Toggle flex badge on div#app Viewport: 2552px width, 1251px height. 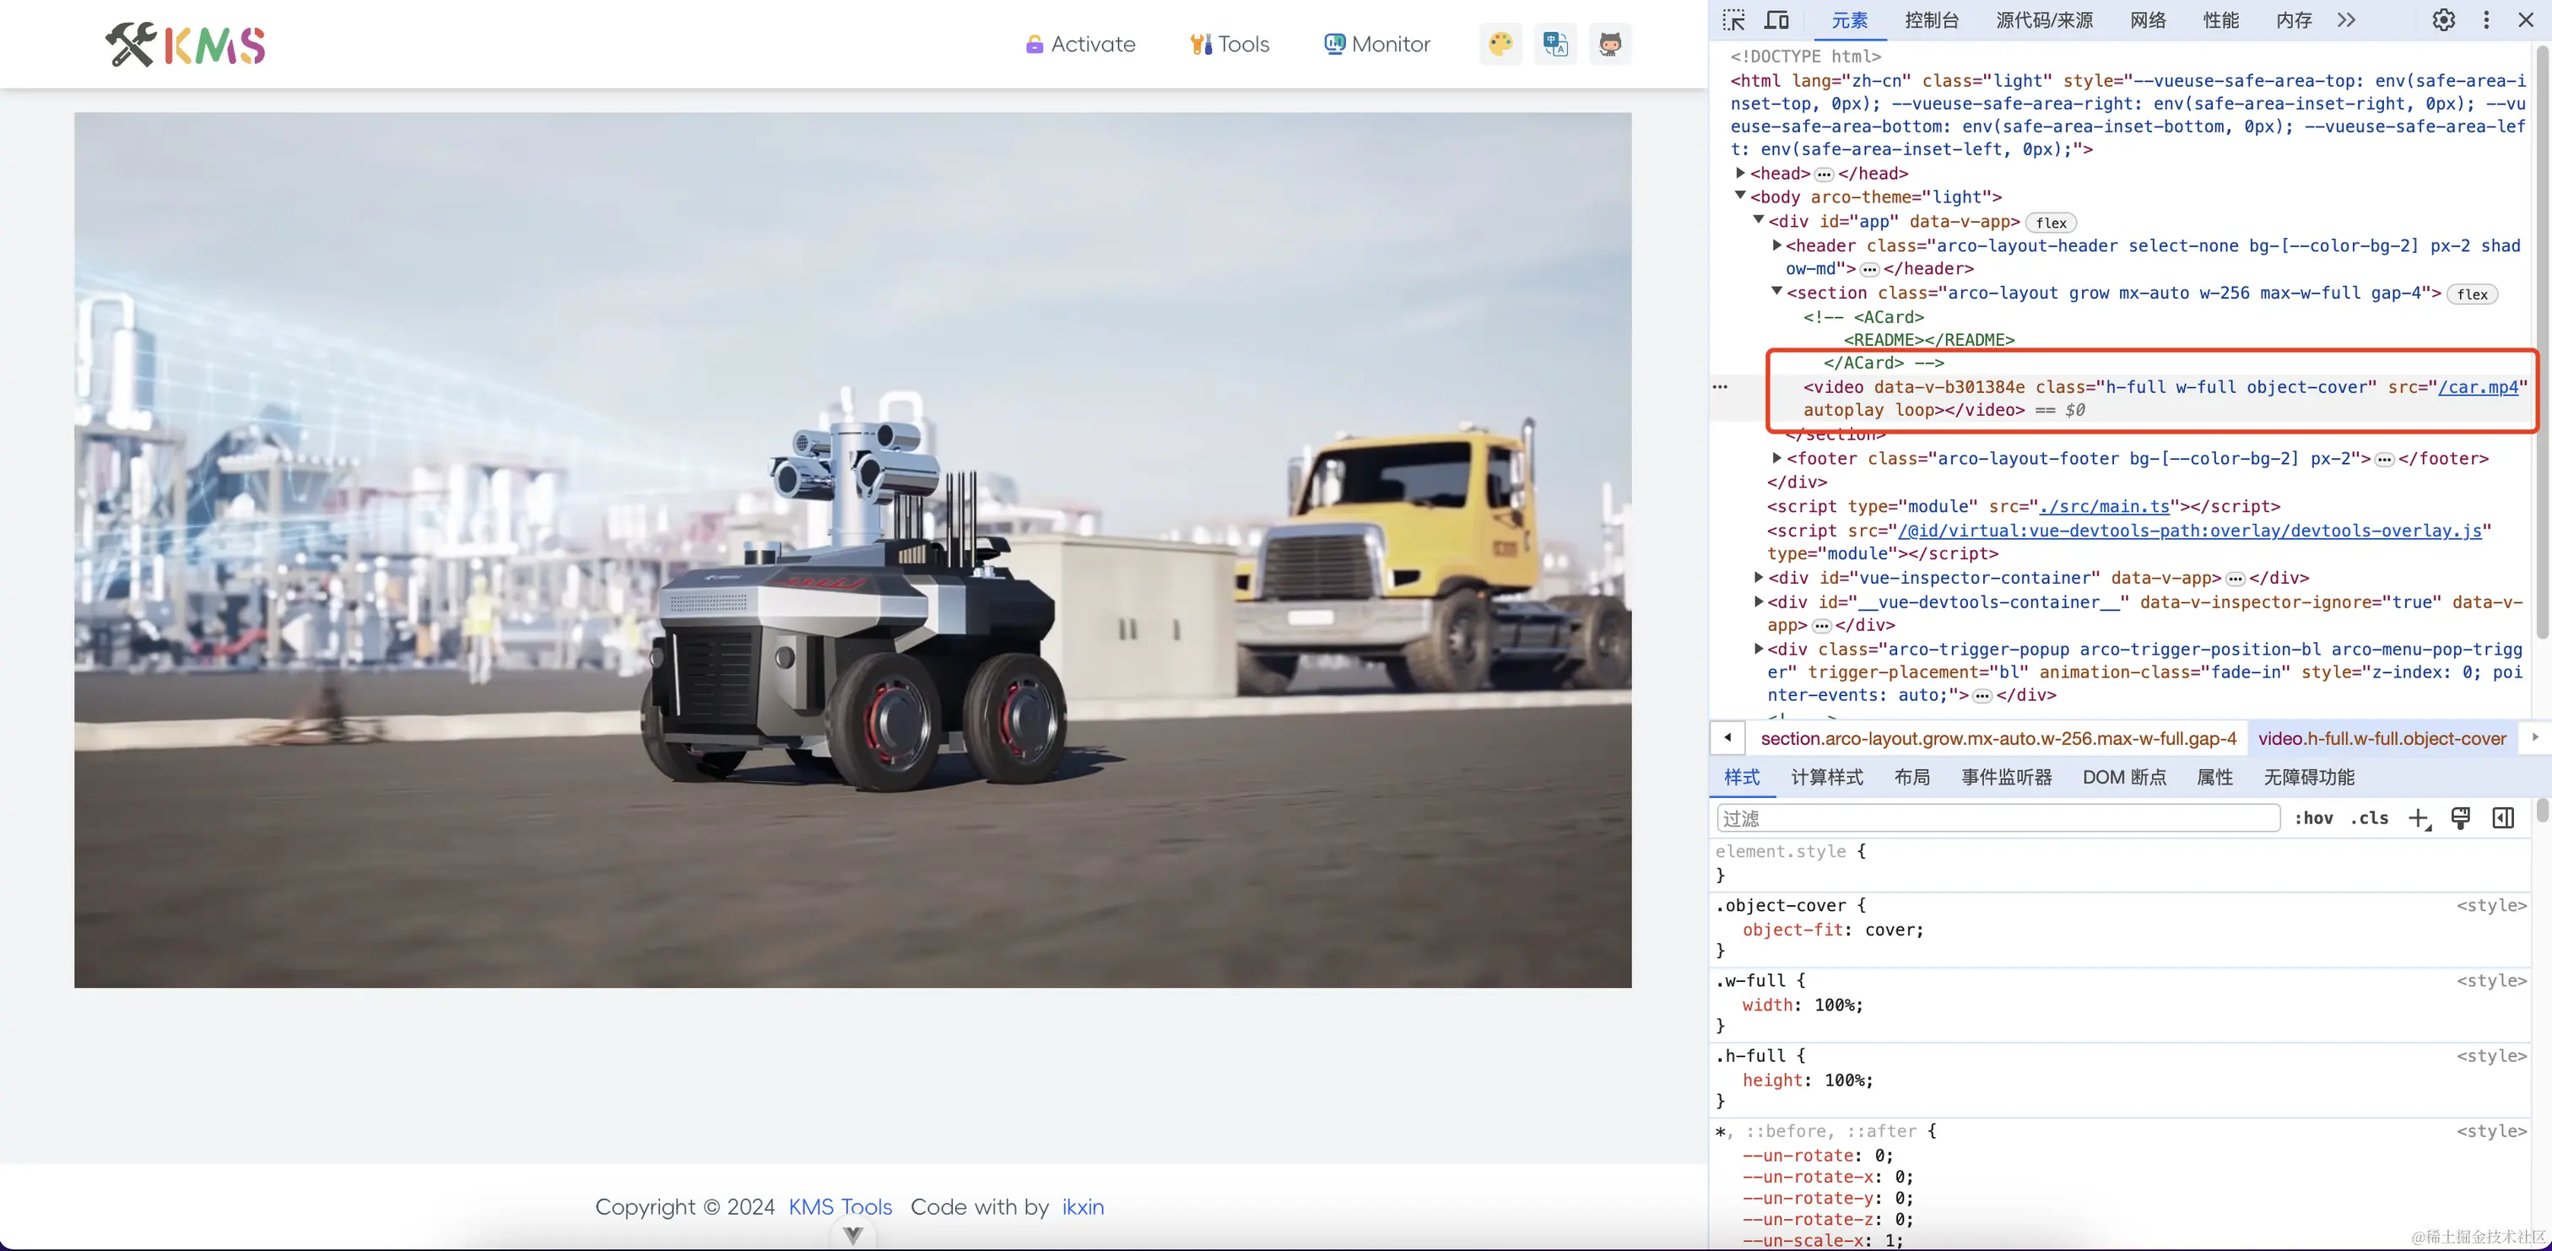pos(2051,223)
